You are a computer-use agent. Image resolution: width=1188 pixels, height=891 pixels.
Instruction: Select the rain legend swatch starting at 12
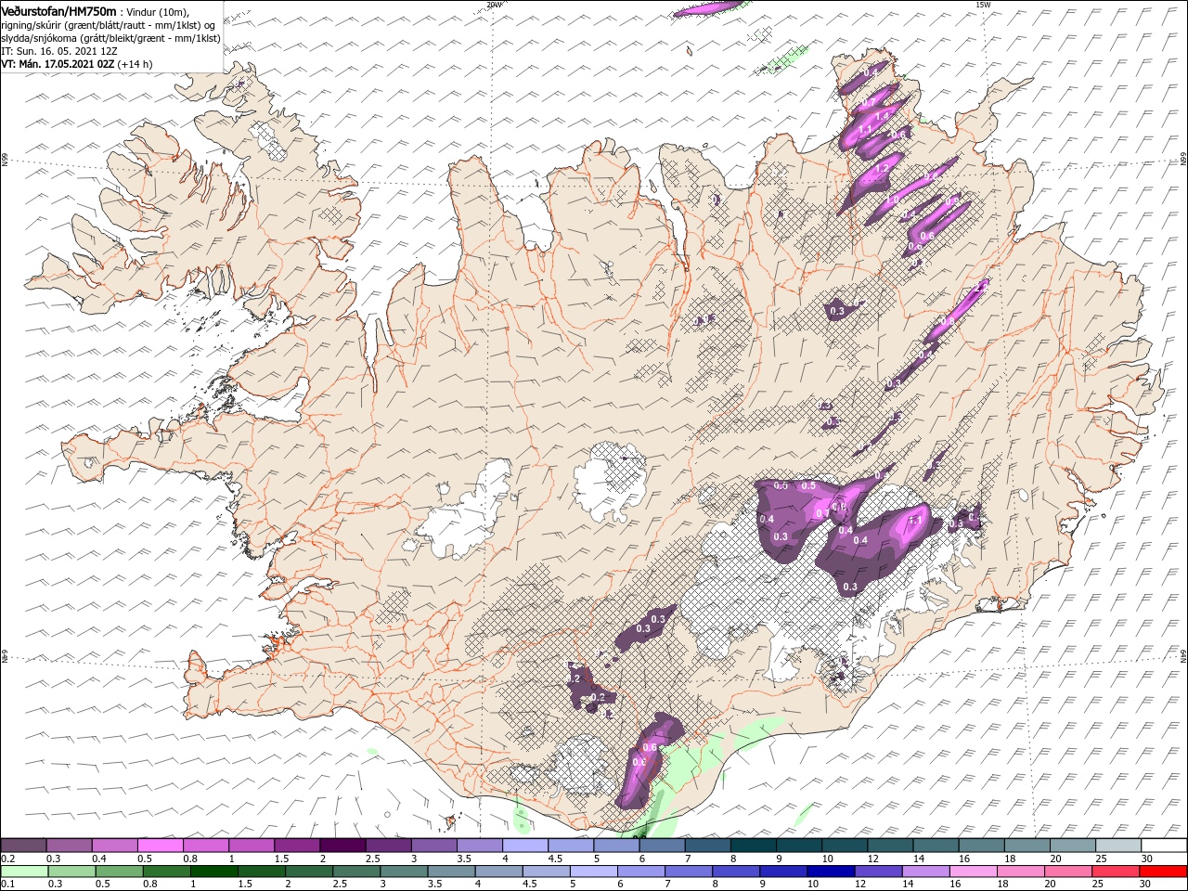878,872
